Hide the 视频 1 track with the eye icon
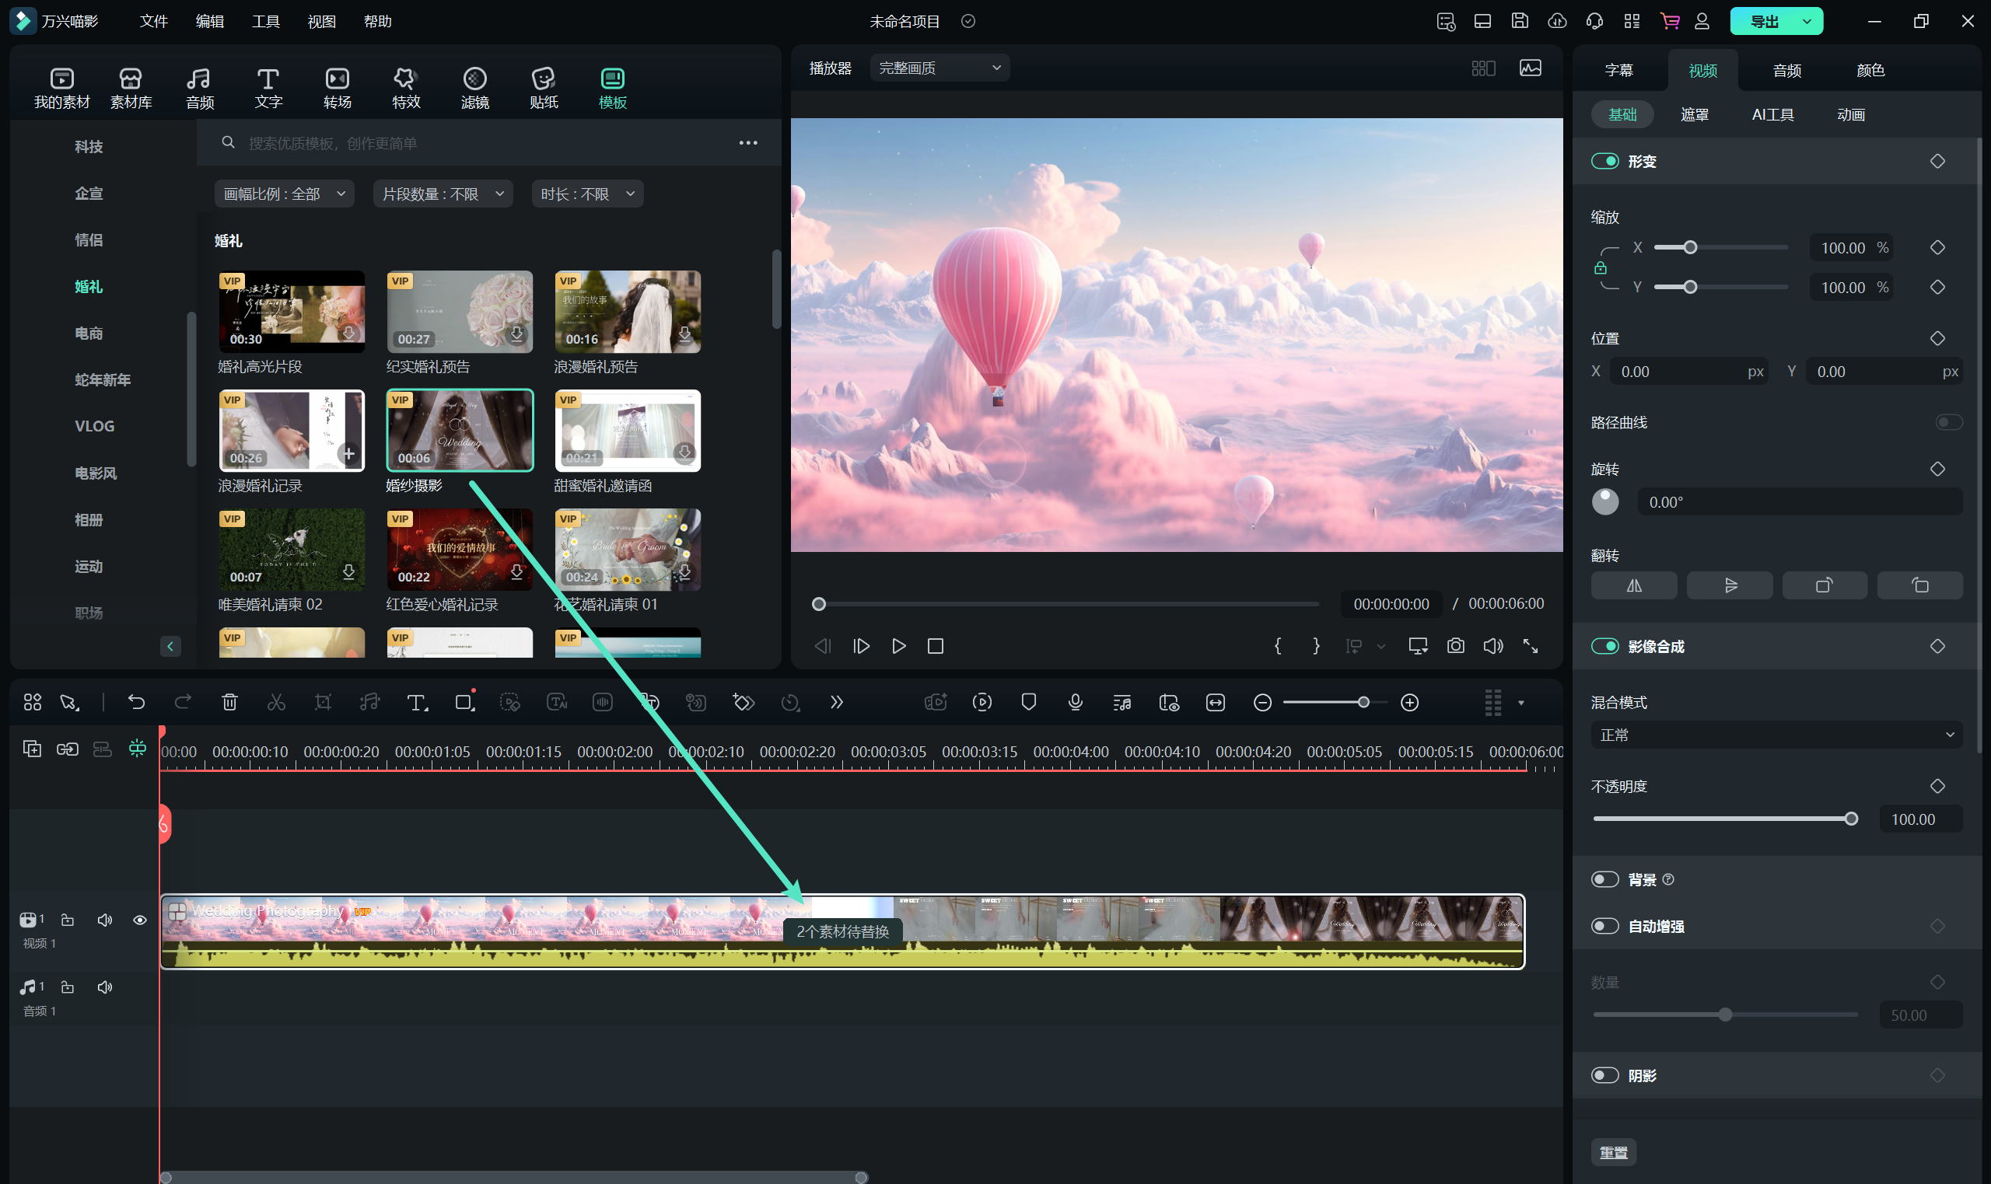The image size is (1991, 1184). (x=140, y=920)
